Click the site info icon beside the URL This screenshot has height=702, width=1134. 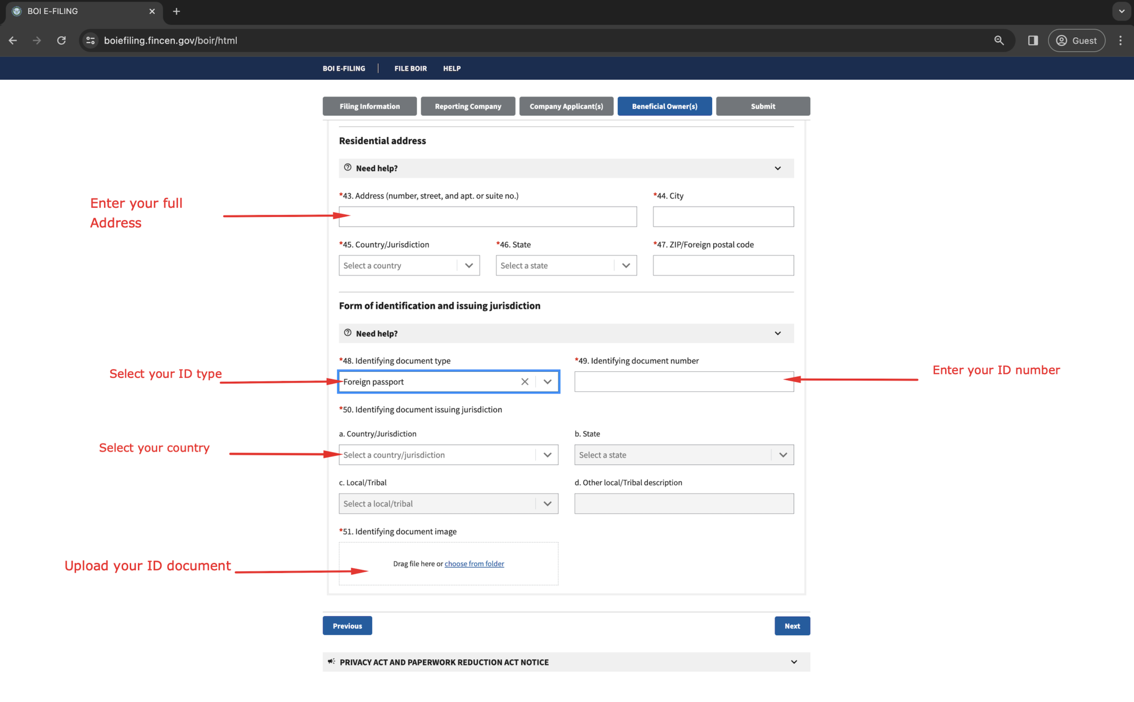(x=91, y=40)
